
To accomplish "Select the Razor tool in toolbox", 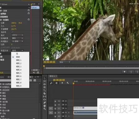I will 44,93.
